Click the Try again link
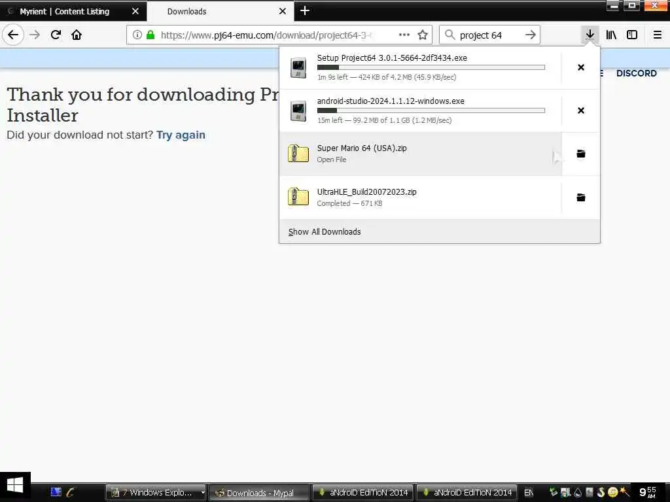Screen dimensions: 670x502 pos(181,135)
